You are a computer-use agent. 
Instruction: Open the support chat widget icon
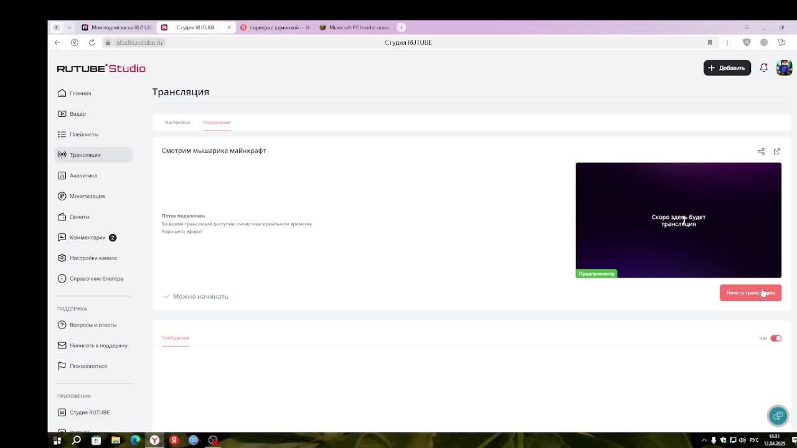tap(778, 415)
